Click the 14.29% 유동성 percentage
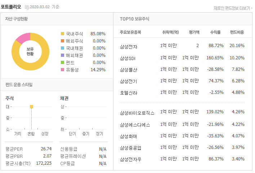The height and width of the screenshot is (173, 255). 98,70
